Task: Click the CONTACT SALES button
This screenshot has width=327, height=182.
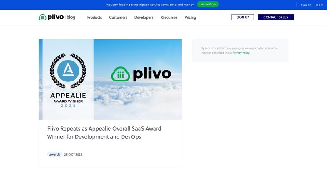Action: pyautogui.click(x=276, y=17)
